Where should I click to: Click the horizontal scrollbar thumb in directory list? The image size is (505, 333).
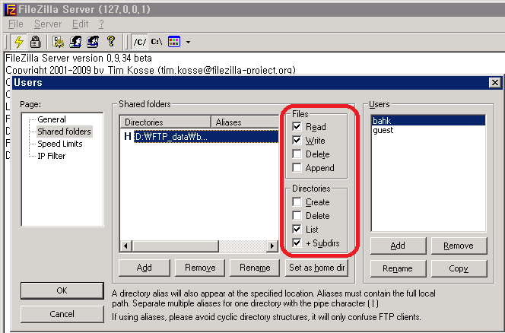(175, 246)
